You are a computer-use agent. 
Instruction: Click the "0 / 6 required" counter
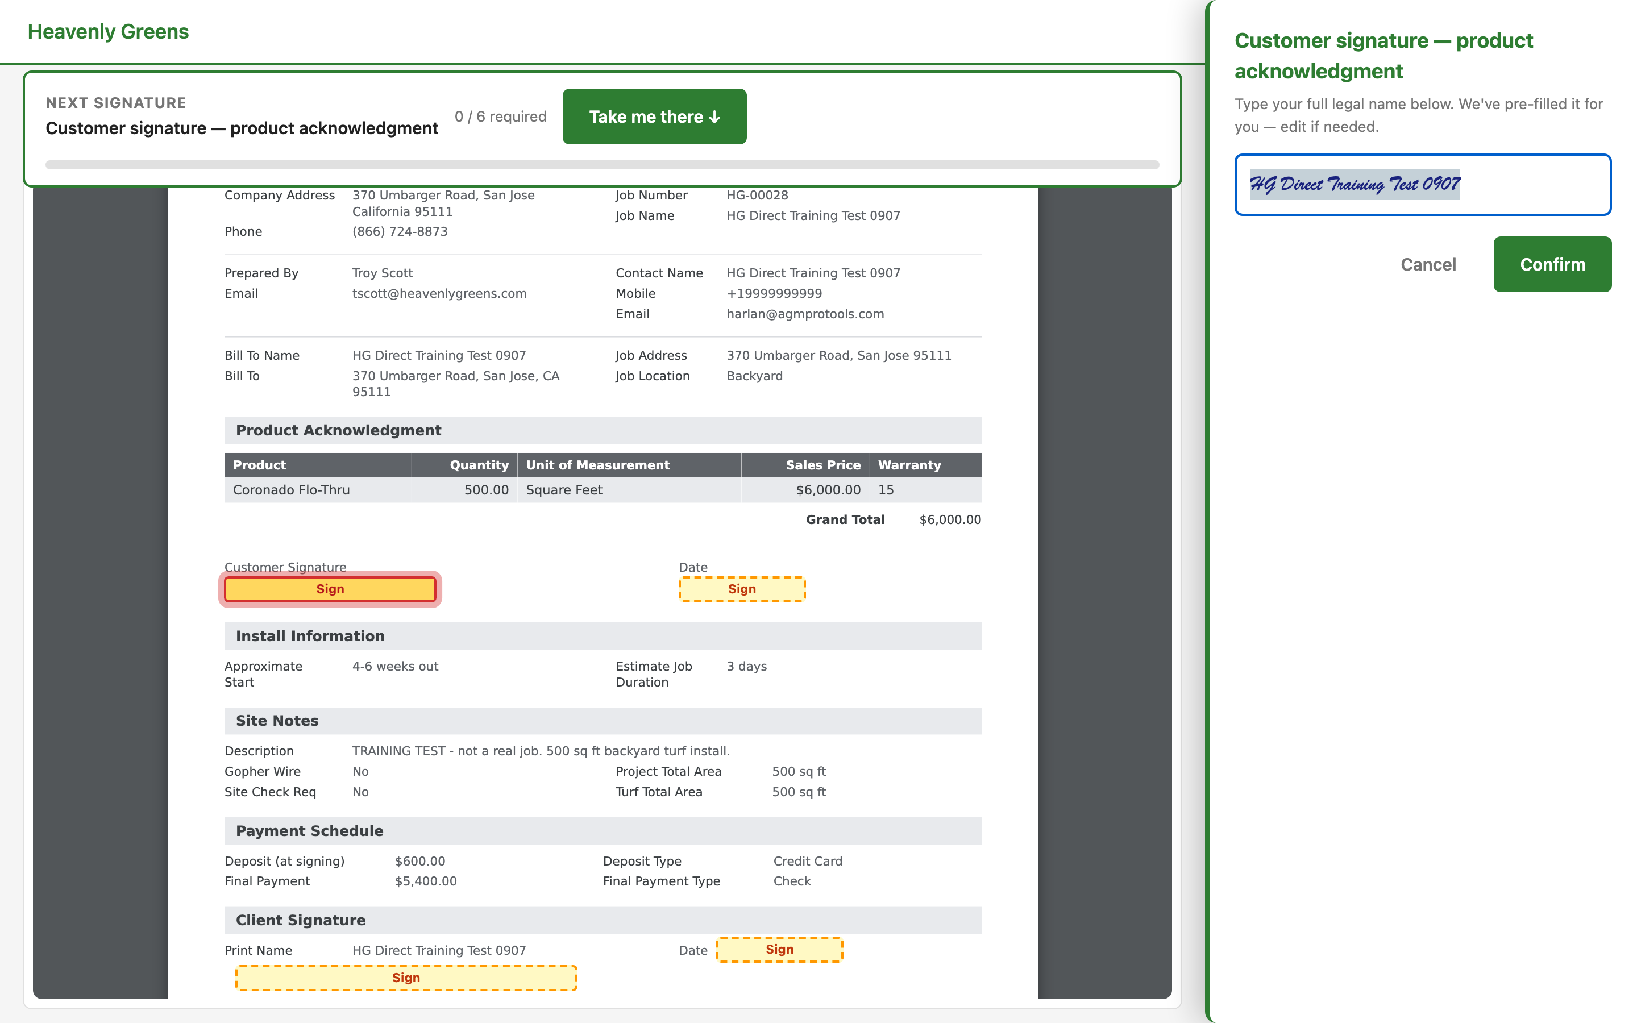[x=501, y=117]
